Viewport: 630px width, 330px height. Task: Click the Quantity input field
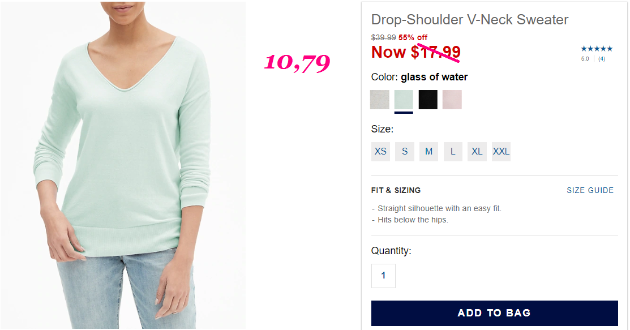click(x=383, y=276)
